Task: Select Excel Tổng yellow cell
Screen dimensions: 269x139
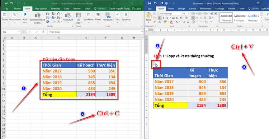Action: click(x=59, y=94)
